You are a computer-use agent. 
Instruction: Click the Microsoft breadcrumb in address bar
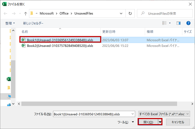(x=46, y=13)
